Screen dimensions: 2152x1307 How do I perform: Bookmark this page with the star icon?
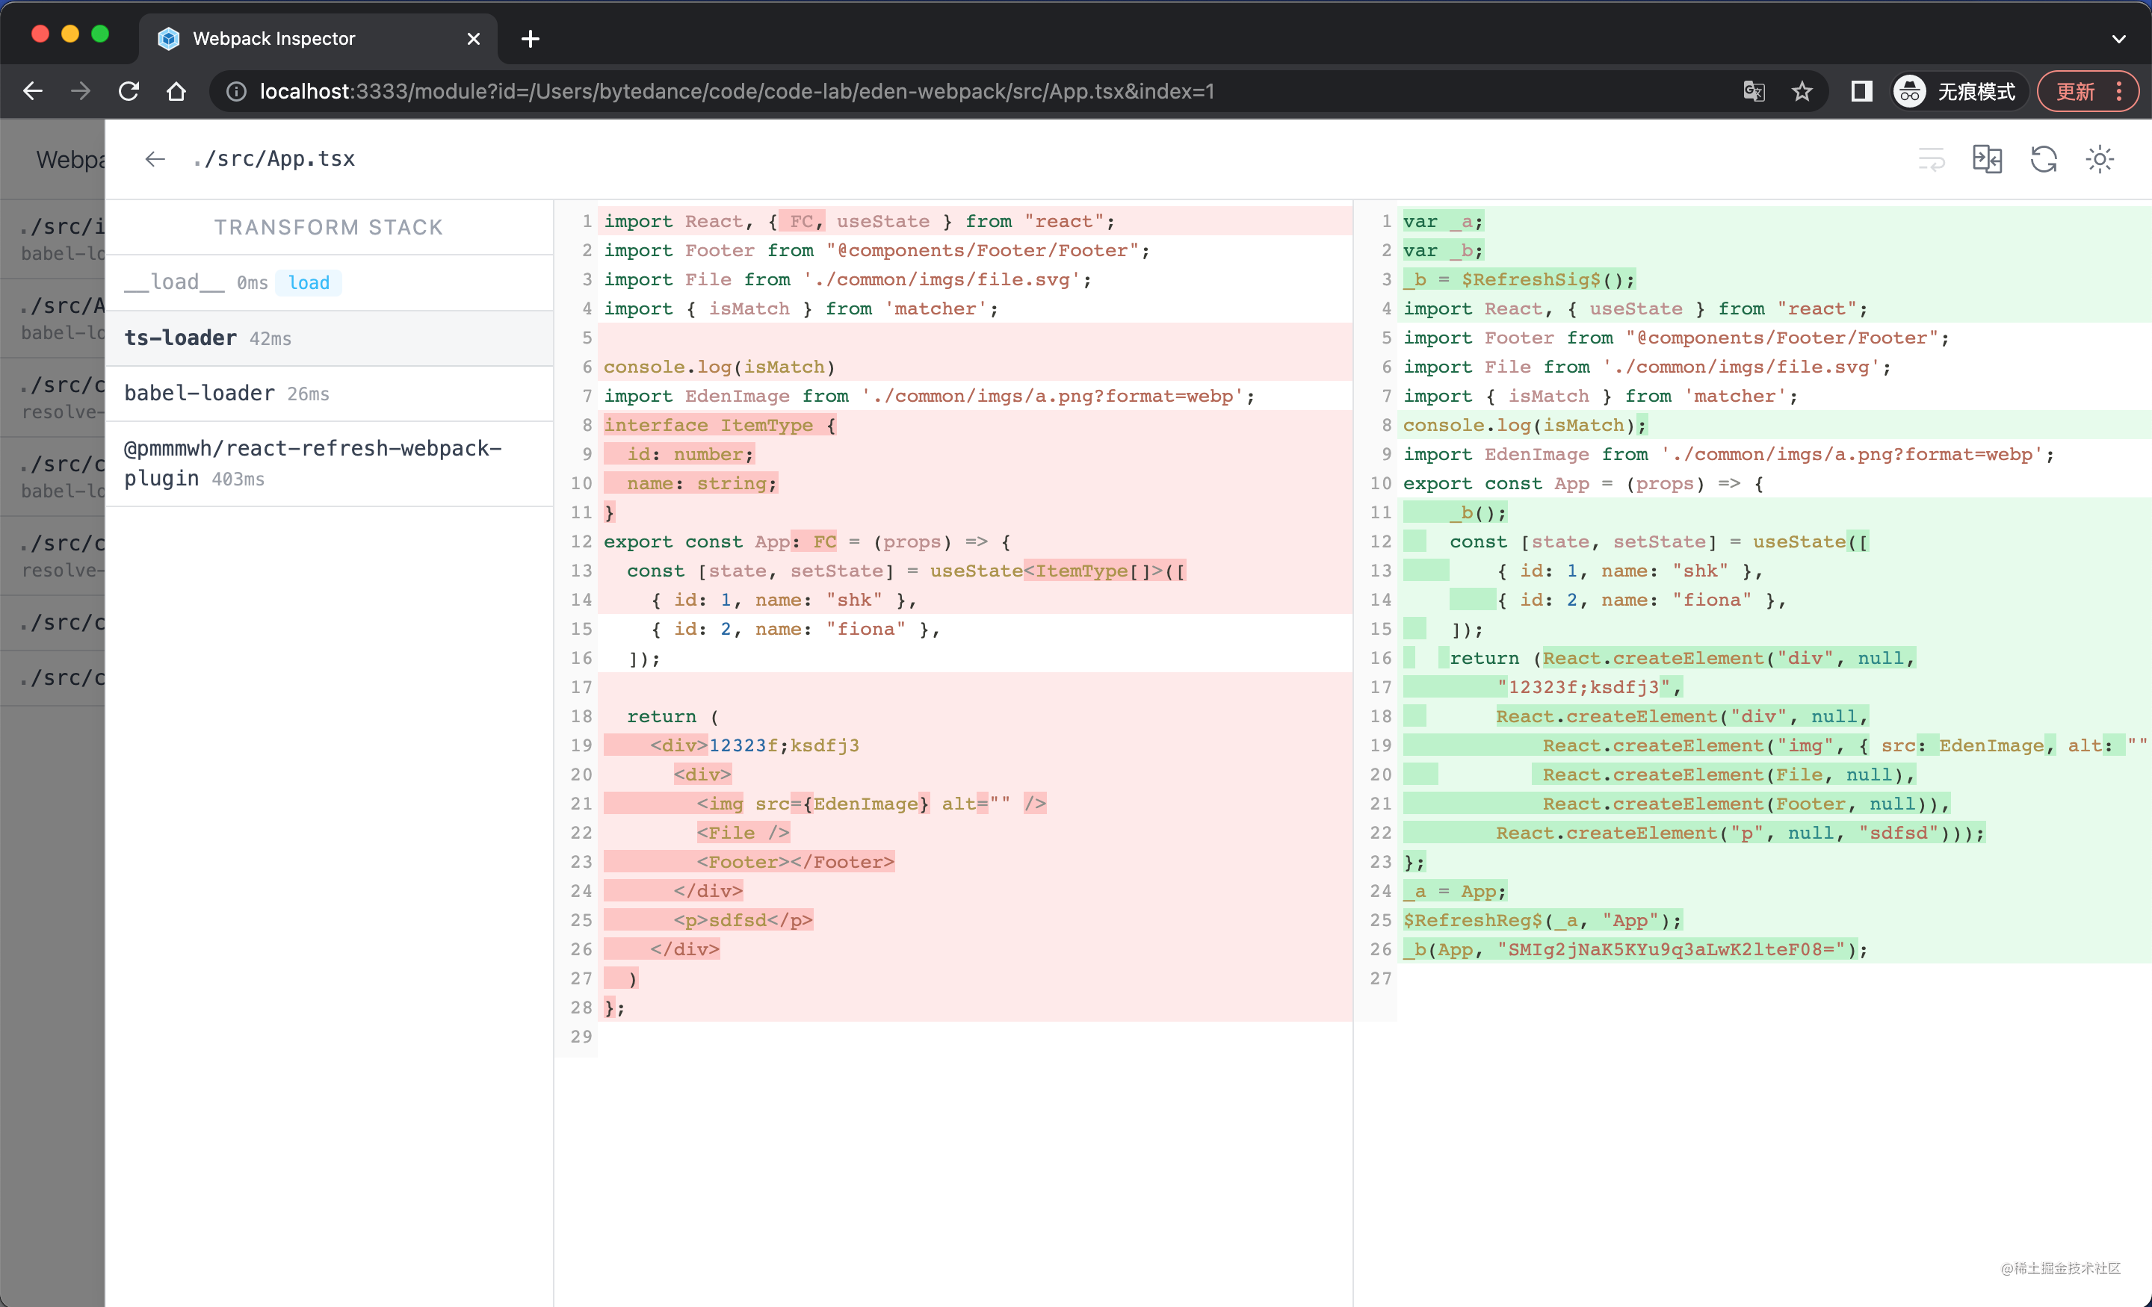1802,91
